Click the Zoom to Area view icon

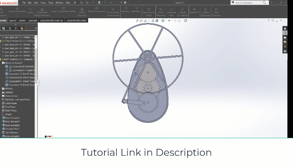point(141,21)
